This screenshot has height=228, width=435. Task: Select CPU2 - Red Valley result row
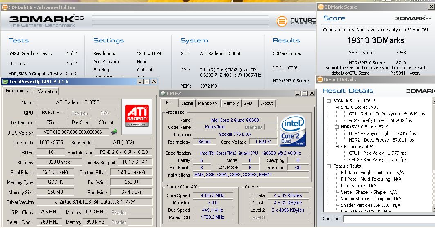378,159
